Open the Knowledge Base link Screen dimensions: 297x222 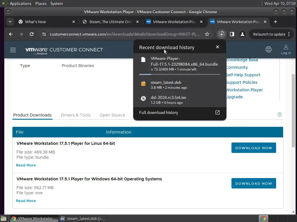click(242, 60)
